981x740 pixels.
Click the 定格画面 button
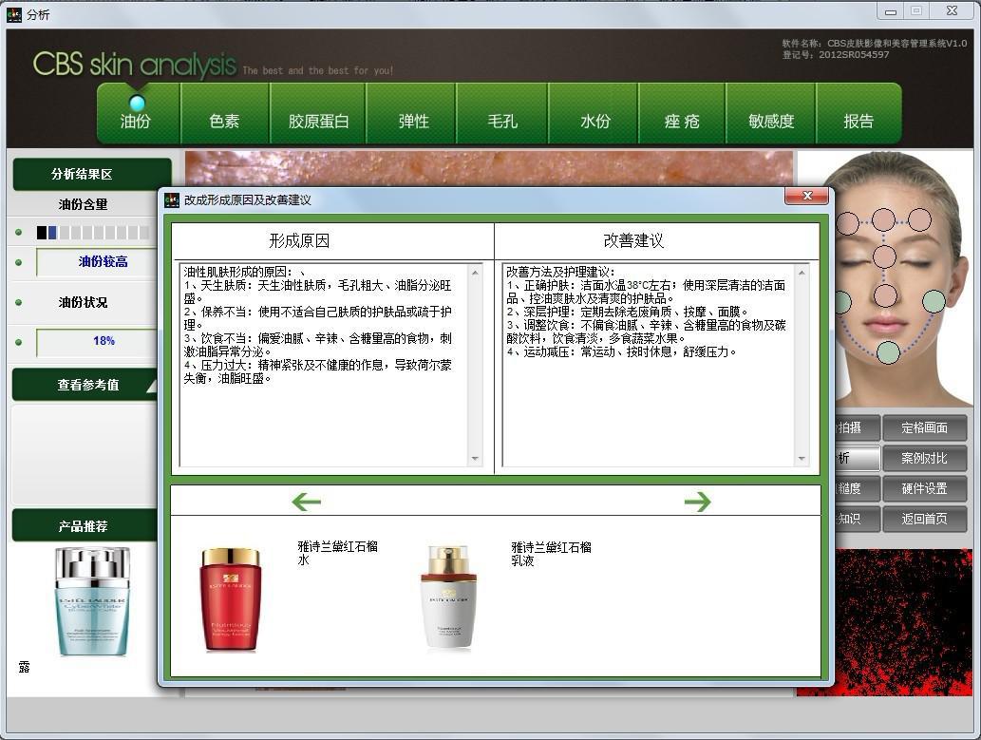click(x=924, y=428)
